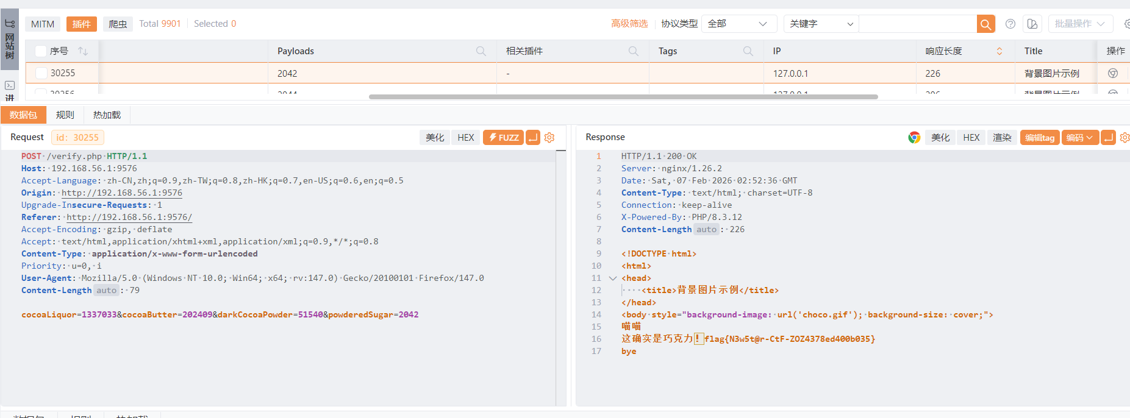Click Request editor settings gear icon
The width and height of the screenshot is (1130, 418).
(549, 138)
